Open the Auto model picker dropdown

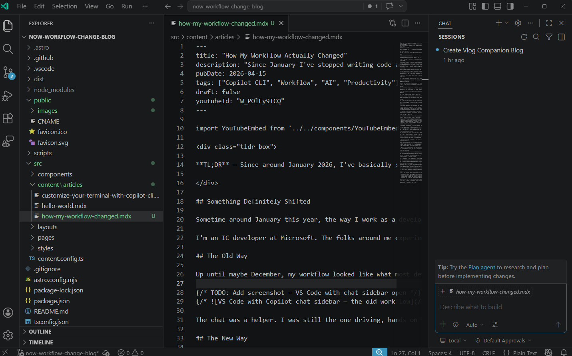pyautogui.click(x=474, y=325)
